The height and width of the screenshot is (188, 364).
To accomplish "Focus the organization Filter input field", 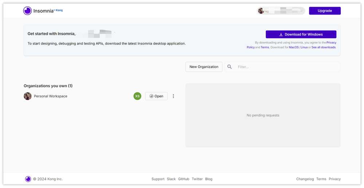I will [287, 67].
